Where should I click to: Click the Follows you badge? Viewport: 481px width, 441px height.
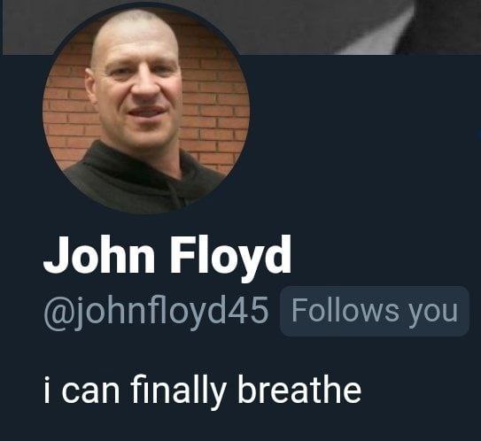[x=375, y=311]
